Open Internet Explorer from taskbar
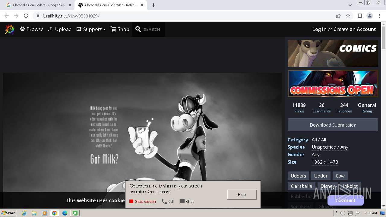The height and width of the screenshot is (217, 386). coord(24,213)
